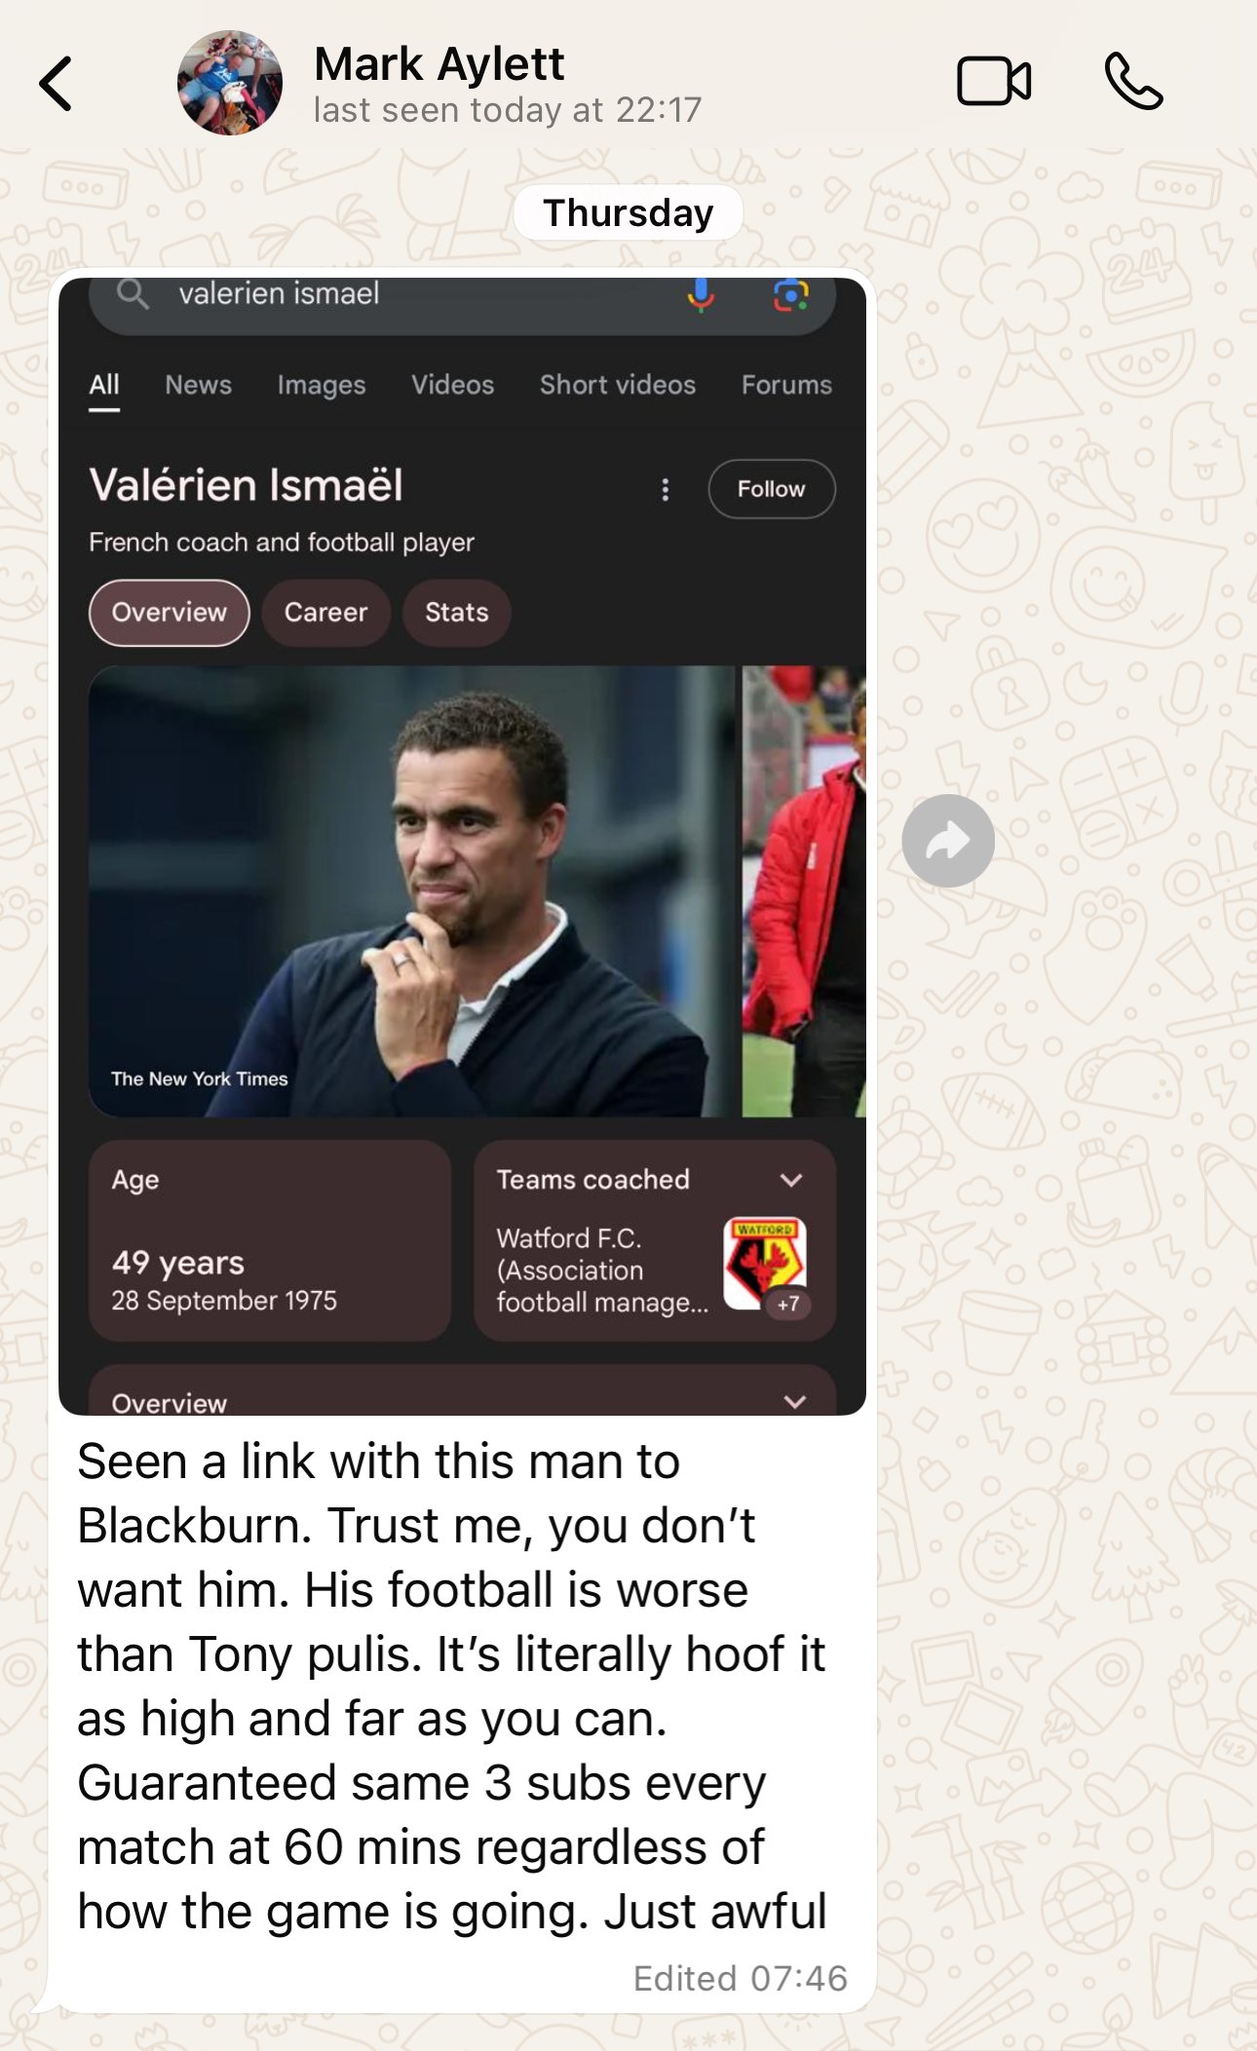Forward the message with the arrow icon
Image resolution: width=1257 pixels, height=2051 pixels.
pyautogui.click(x=948, y=840)
